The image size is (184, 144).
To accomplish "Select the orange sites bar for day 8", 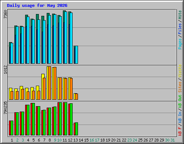I will 50,83.
